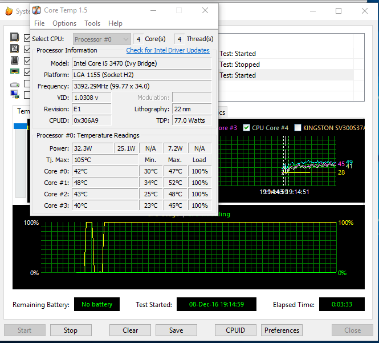Click the Stress FPU percent chip icon
379x343 pixels.
(x=14, y=49)
